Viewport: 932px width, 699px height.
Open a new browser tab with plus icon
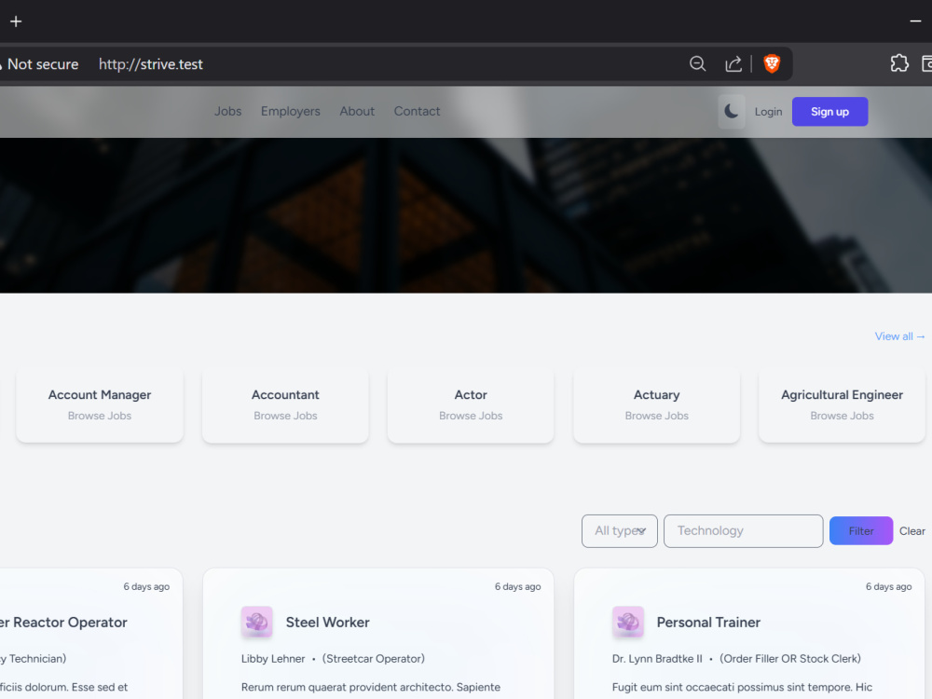click(x=16, y=21)
